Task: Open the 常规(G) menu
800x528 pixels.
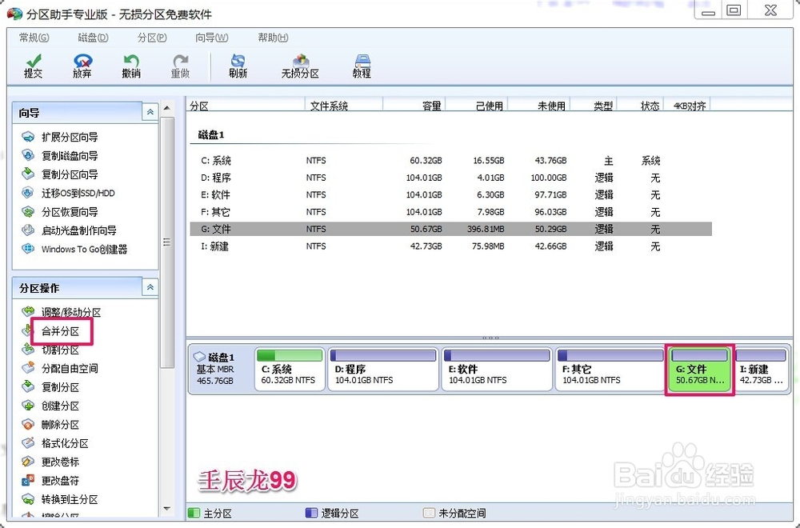Action: tap(34, 38)
